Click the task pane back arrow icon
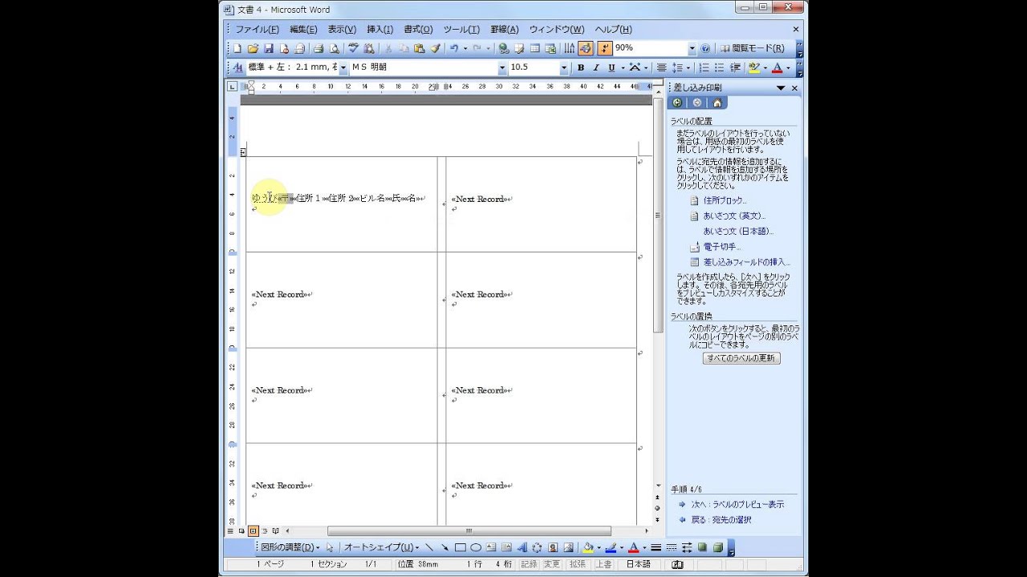 (678, 103)
